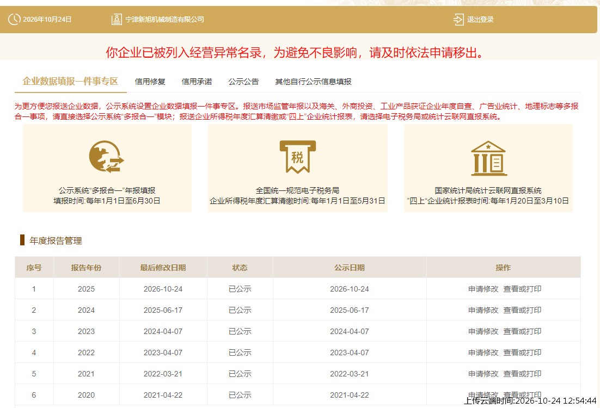The width and height of the screenshot is (600, 408).
Task: Switch to the 信用修复 tab
Action: coord(150,82)
